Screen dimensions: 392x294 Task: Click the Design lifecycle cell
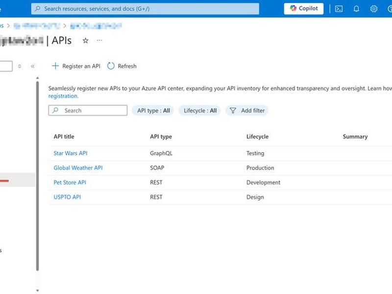point(255,197)
